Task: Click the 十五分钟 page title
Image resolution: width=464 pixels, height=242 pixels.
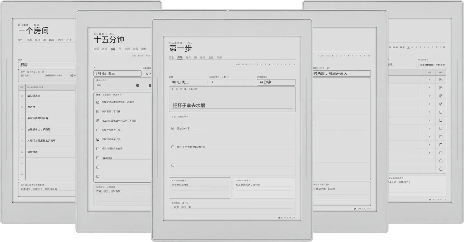Action: [x=109, y=40]
